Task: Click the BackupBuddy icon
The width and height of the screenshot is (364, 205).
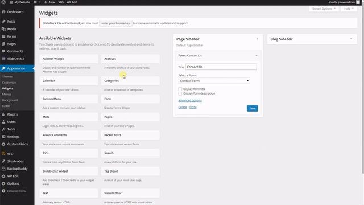Action: [x=3, y=169]
